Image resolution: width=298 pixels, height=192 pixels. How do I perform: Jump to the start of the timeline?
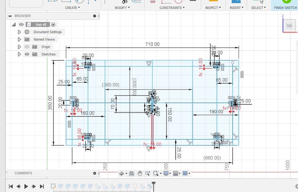[11, 186]
